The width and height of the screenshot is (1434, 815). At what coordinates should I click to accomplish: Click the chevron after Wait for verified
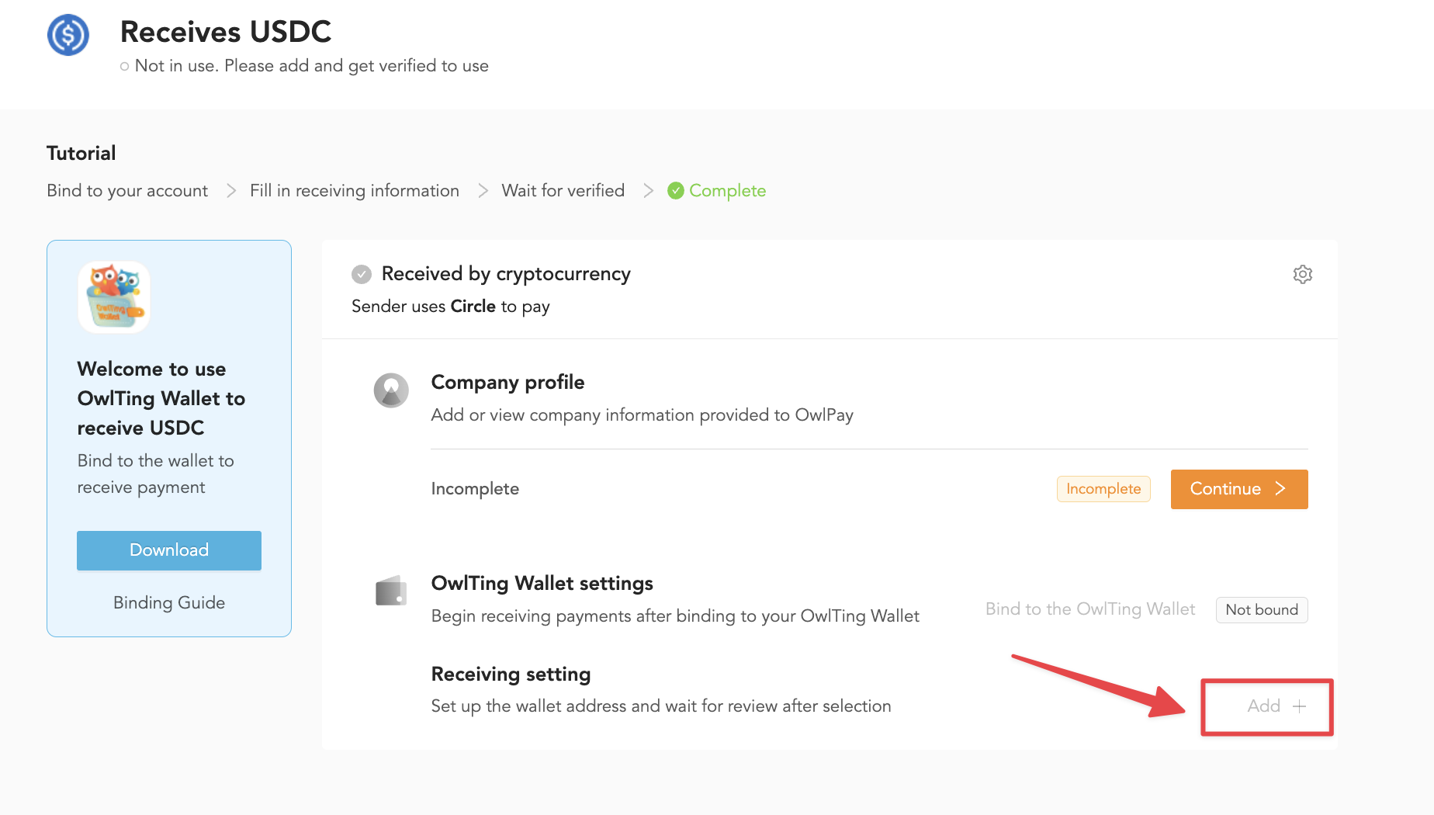[649, 191]
